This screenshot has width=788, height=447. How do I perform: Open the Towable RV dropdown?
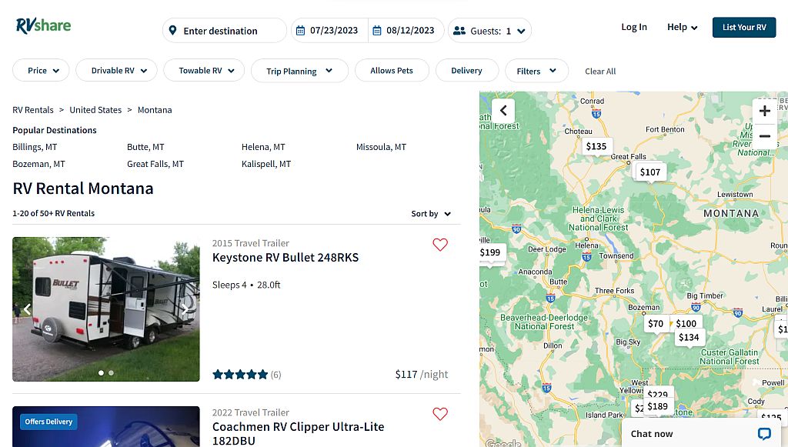[203, 70]
